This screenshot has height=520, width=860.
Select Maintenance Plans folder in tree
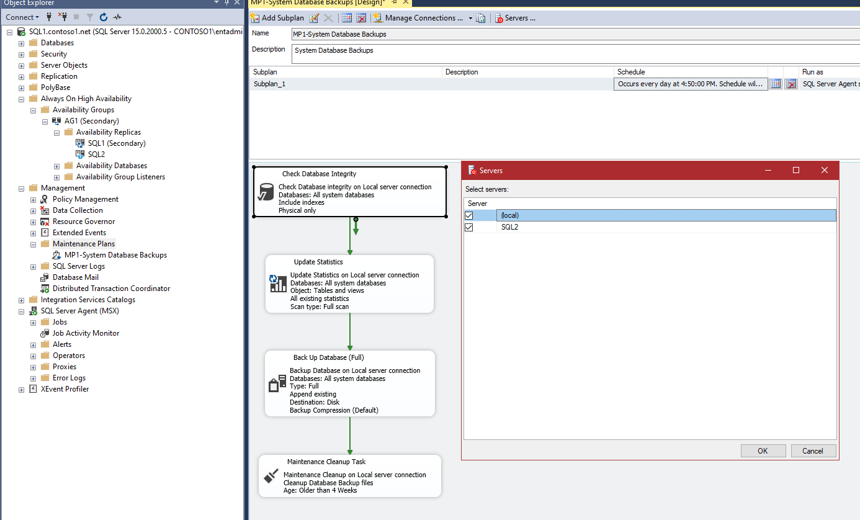(x=84, y=244)
